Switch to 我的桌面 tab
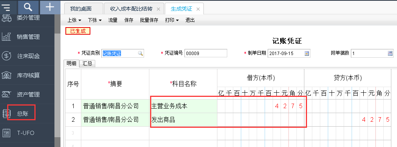 83,9
